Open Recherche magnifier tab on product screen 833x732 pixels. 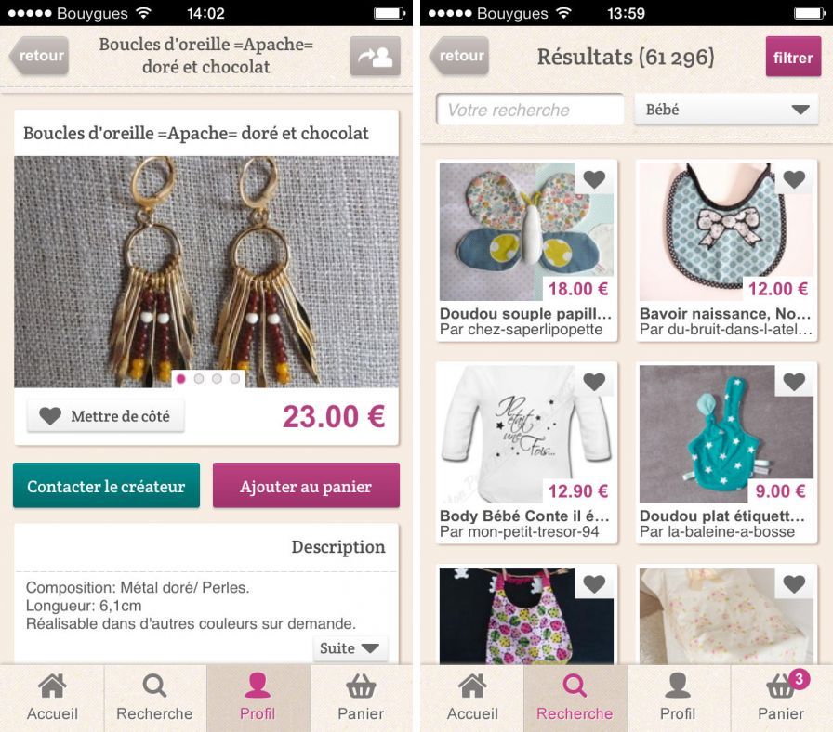pos(154,698)
